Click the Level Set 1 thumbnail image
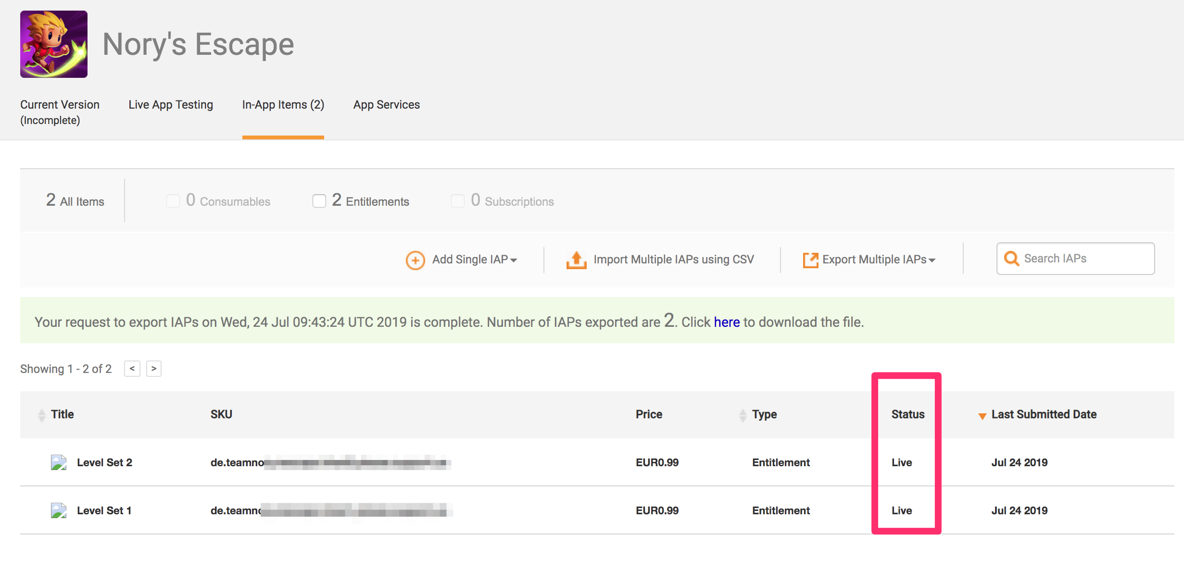 coord(59,510)
